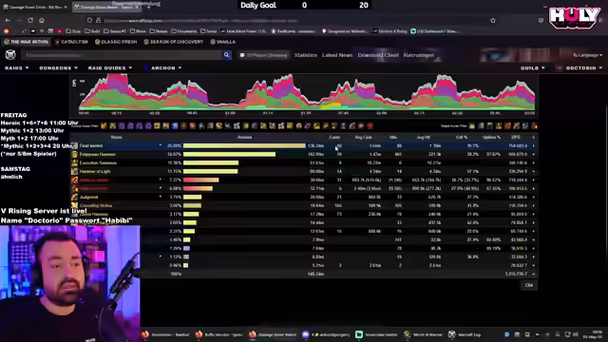Open Discord from the taskbar
This screenshot has height=342, width=608.
pos(326,334)
